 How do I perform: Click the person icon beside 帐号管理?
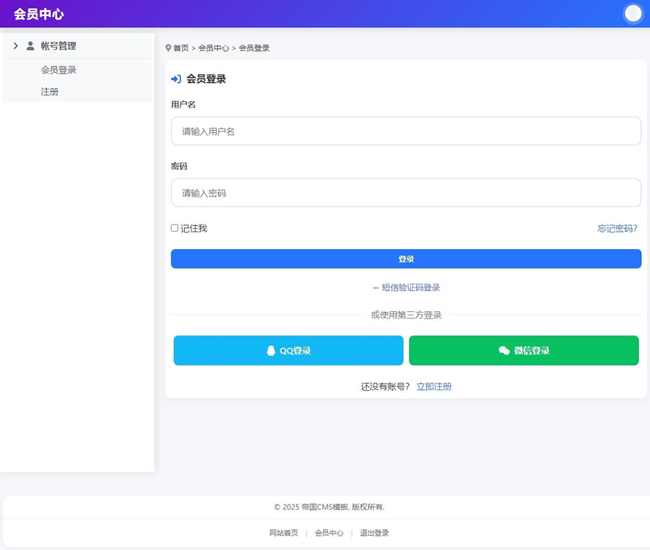(x=30, y=45)
